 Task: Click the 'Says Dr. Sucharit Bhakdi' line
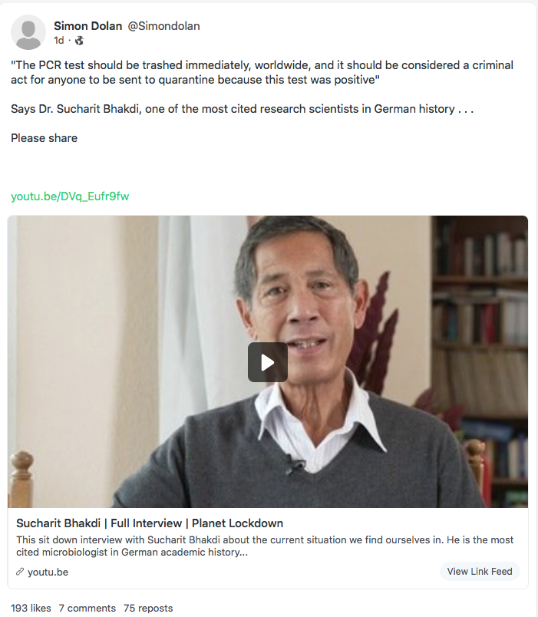[242, 109]
